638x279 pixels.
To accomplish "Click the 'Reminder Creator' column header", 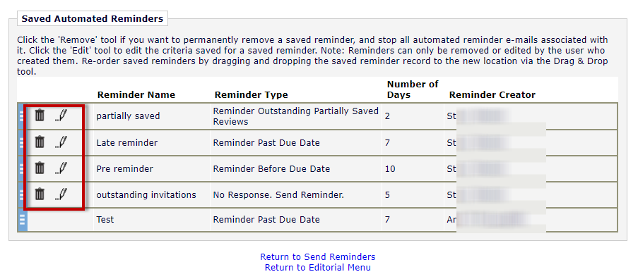I will tap(492, 95).
